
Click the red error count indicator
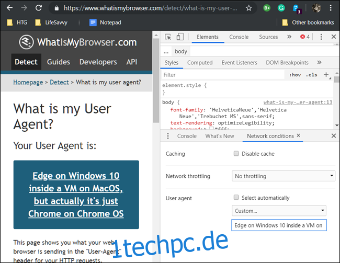(305, 37)
